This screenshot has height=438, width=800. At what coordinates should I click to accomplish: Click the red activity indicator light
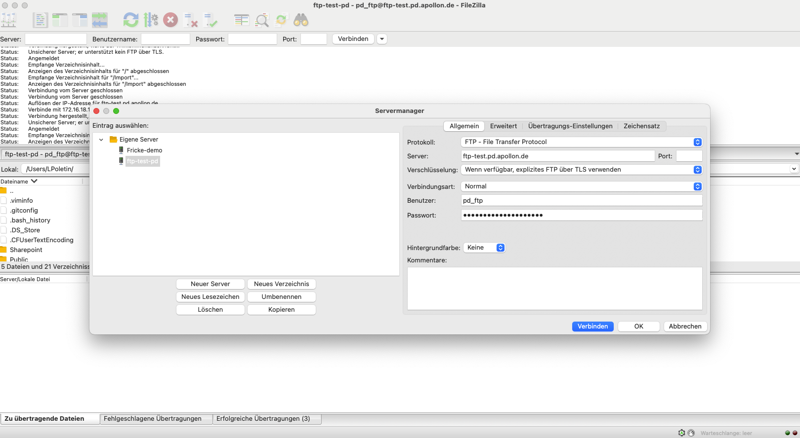[x=795, y=433]
